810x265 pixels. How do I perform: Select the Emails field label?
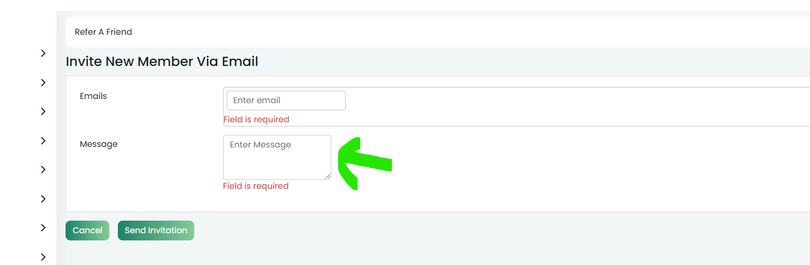coord(93,96)
